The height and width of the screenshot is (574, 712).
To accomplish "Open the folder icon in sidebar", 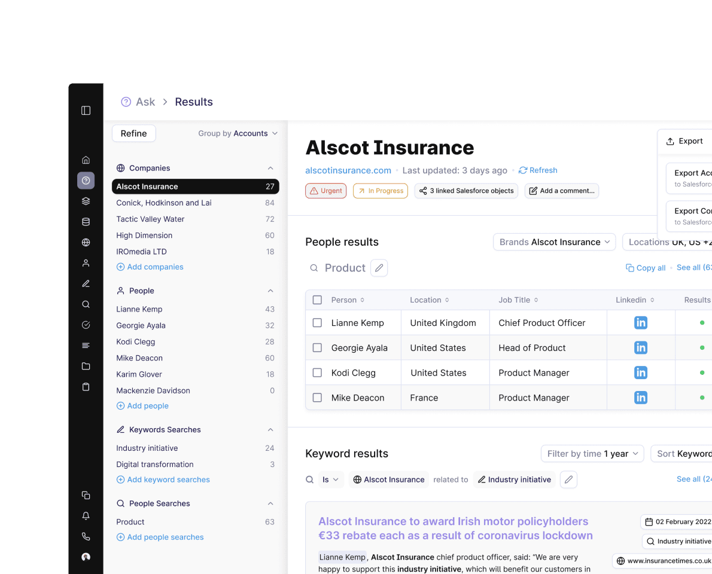I will tap(86, 366).
